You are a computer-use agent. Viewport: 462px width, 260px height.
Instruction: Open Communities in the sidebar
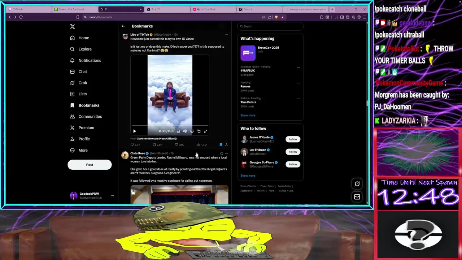(86, 116)
